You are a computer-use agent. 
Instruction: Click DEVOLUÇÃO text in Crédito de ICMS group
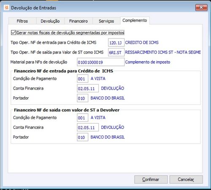(113, 88)
